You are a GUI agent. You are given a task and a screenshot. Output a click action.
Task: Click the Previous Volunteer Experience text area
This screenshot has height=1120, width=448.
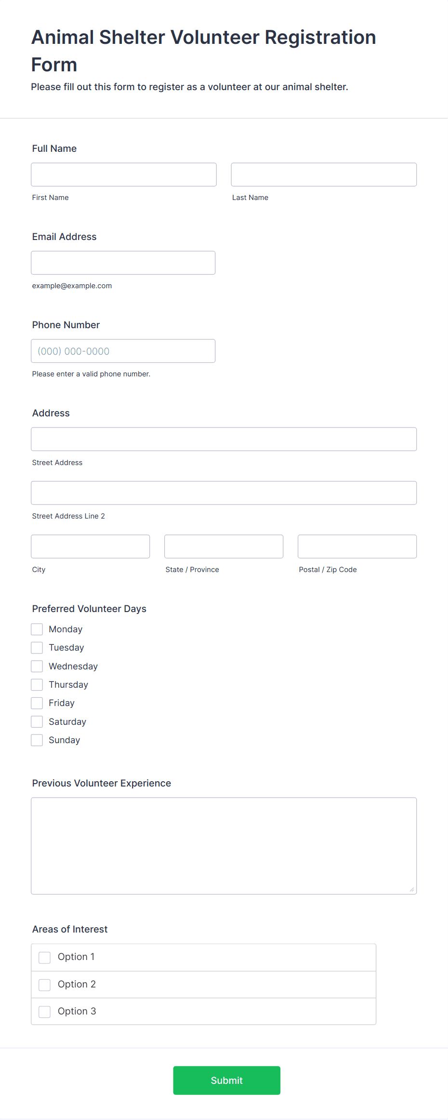tap(224, 846)
